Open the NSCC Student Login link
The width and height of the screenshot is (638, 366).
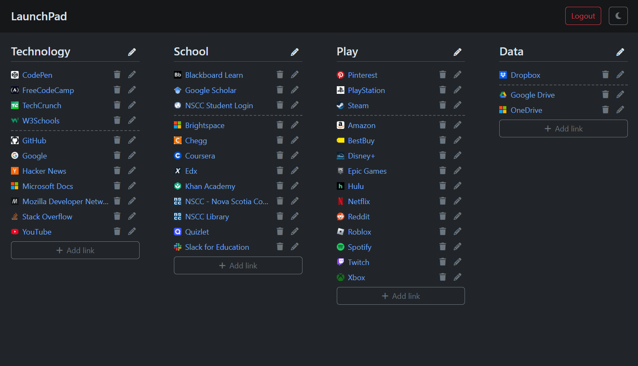tap(219, 105)
